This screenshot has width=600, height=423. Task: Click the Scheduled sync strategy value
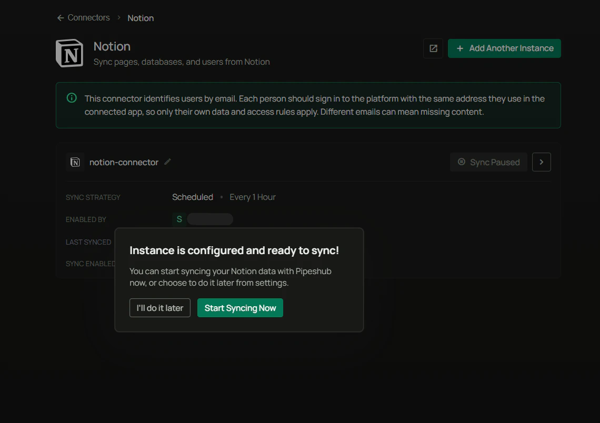tap(193, 197)
